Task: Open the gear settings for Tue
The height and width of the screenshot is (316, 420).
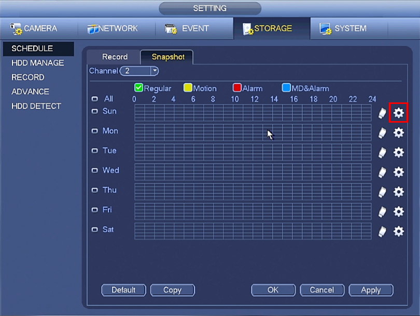Action: coord(399,152)
